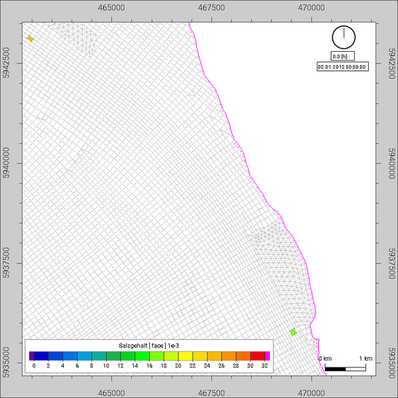Image resolution: width=398 pixels, height=398 pixels.
Task: Click the left axis label "5940000"
Action: 6,163
